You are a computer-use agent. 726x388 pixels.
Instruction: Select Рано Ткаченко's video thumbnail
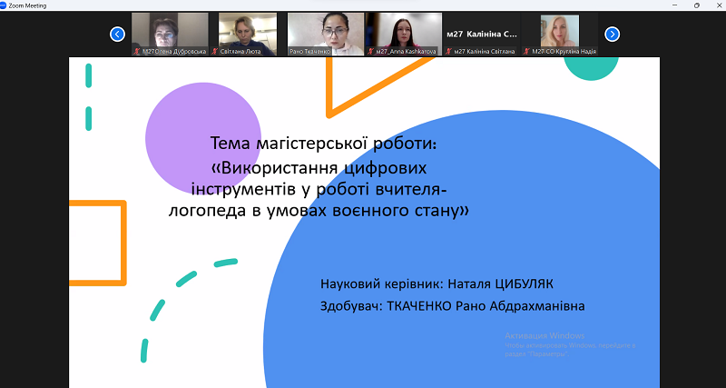325,30
